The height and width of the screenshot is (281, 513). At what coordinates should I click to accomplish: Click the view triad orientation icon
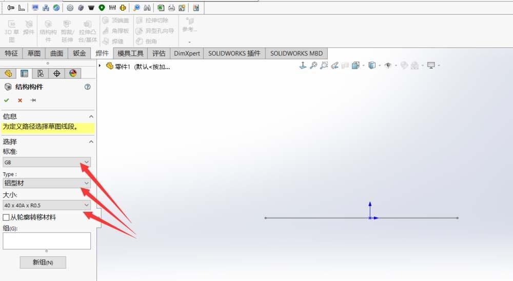303,66
